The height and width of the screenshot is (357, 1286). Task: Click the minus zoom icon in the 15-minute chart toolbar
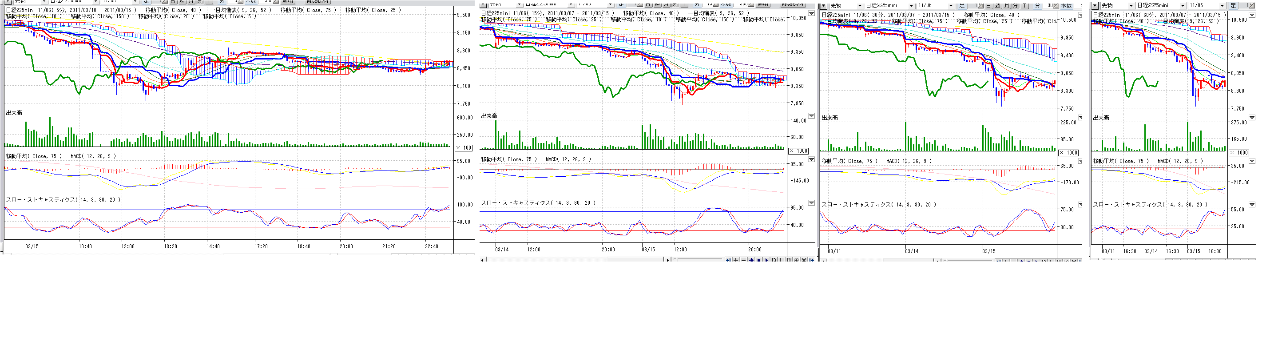[x=743, y=260]
